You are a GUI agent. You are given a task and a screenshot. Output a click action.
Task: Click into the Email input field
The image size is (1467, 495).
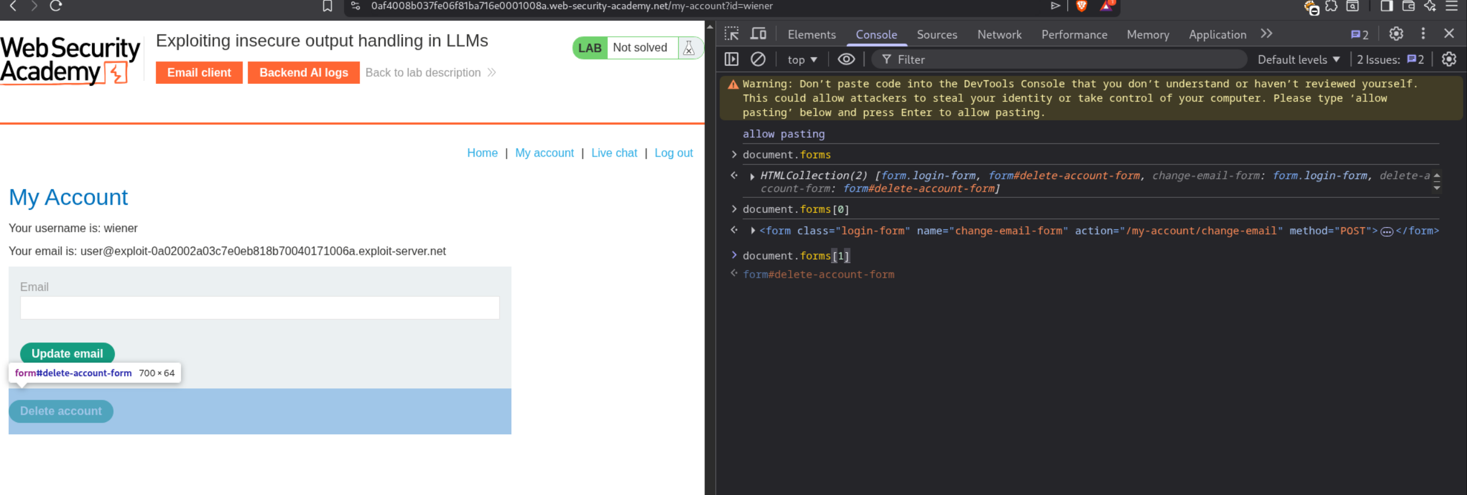(x=260, y=308)
